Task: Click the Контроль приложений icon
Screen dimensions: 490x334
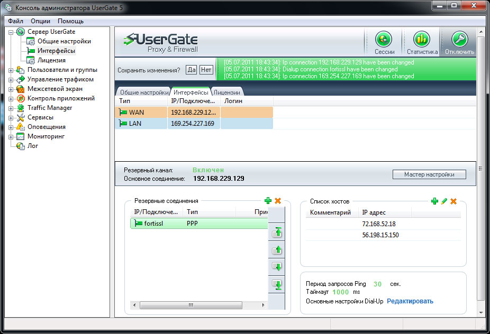Action: (x=21, y=99)
